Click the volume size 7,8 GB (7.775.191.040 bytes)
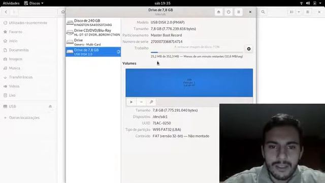 pos(175,110)
